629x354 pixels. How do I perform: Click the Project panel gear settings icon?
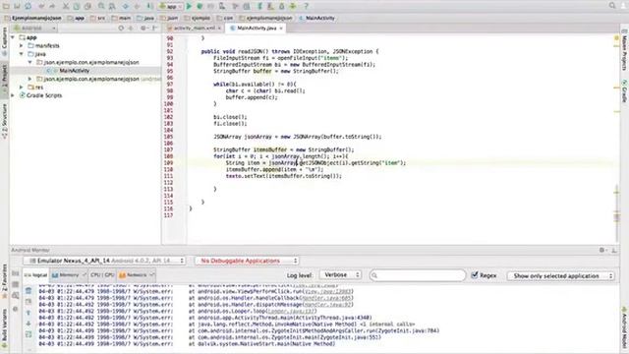point(143,29)
